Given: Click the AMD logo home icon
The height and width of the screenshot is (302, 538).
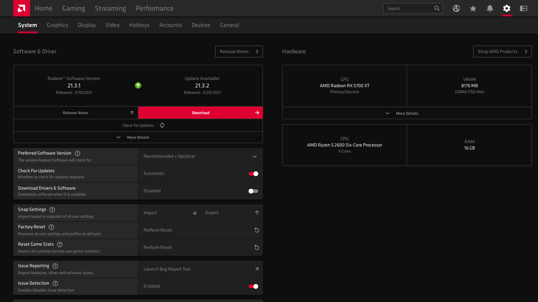Looking at the screenshot, I should click(21, 8).
